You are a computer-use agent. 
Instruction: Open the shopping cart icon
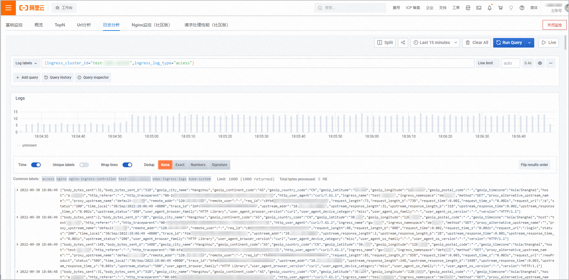click(x=500, y=8)
